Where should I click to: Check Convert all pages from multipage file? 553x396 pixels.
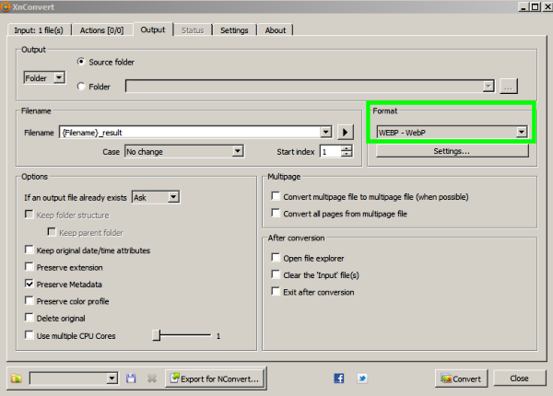coord(276,213)
